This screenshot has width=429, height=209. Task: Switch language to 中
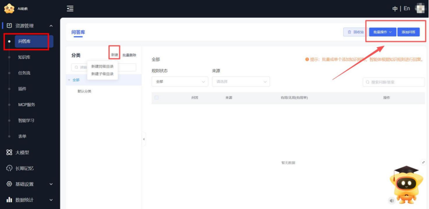[395, 9]
